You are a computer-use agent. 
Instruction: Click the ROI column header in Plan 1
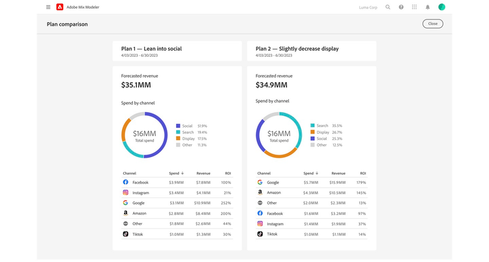click(228, 173)
